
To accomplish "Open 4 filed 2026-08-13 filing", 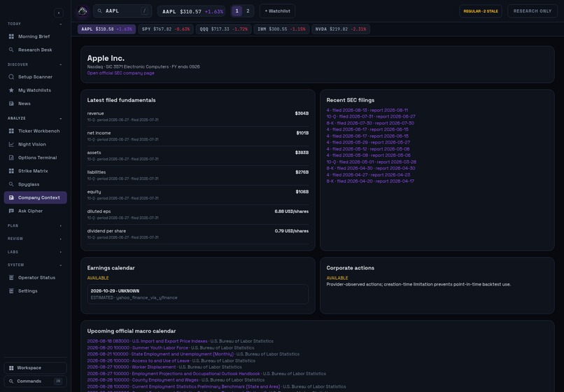I will [367, 110].
